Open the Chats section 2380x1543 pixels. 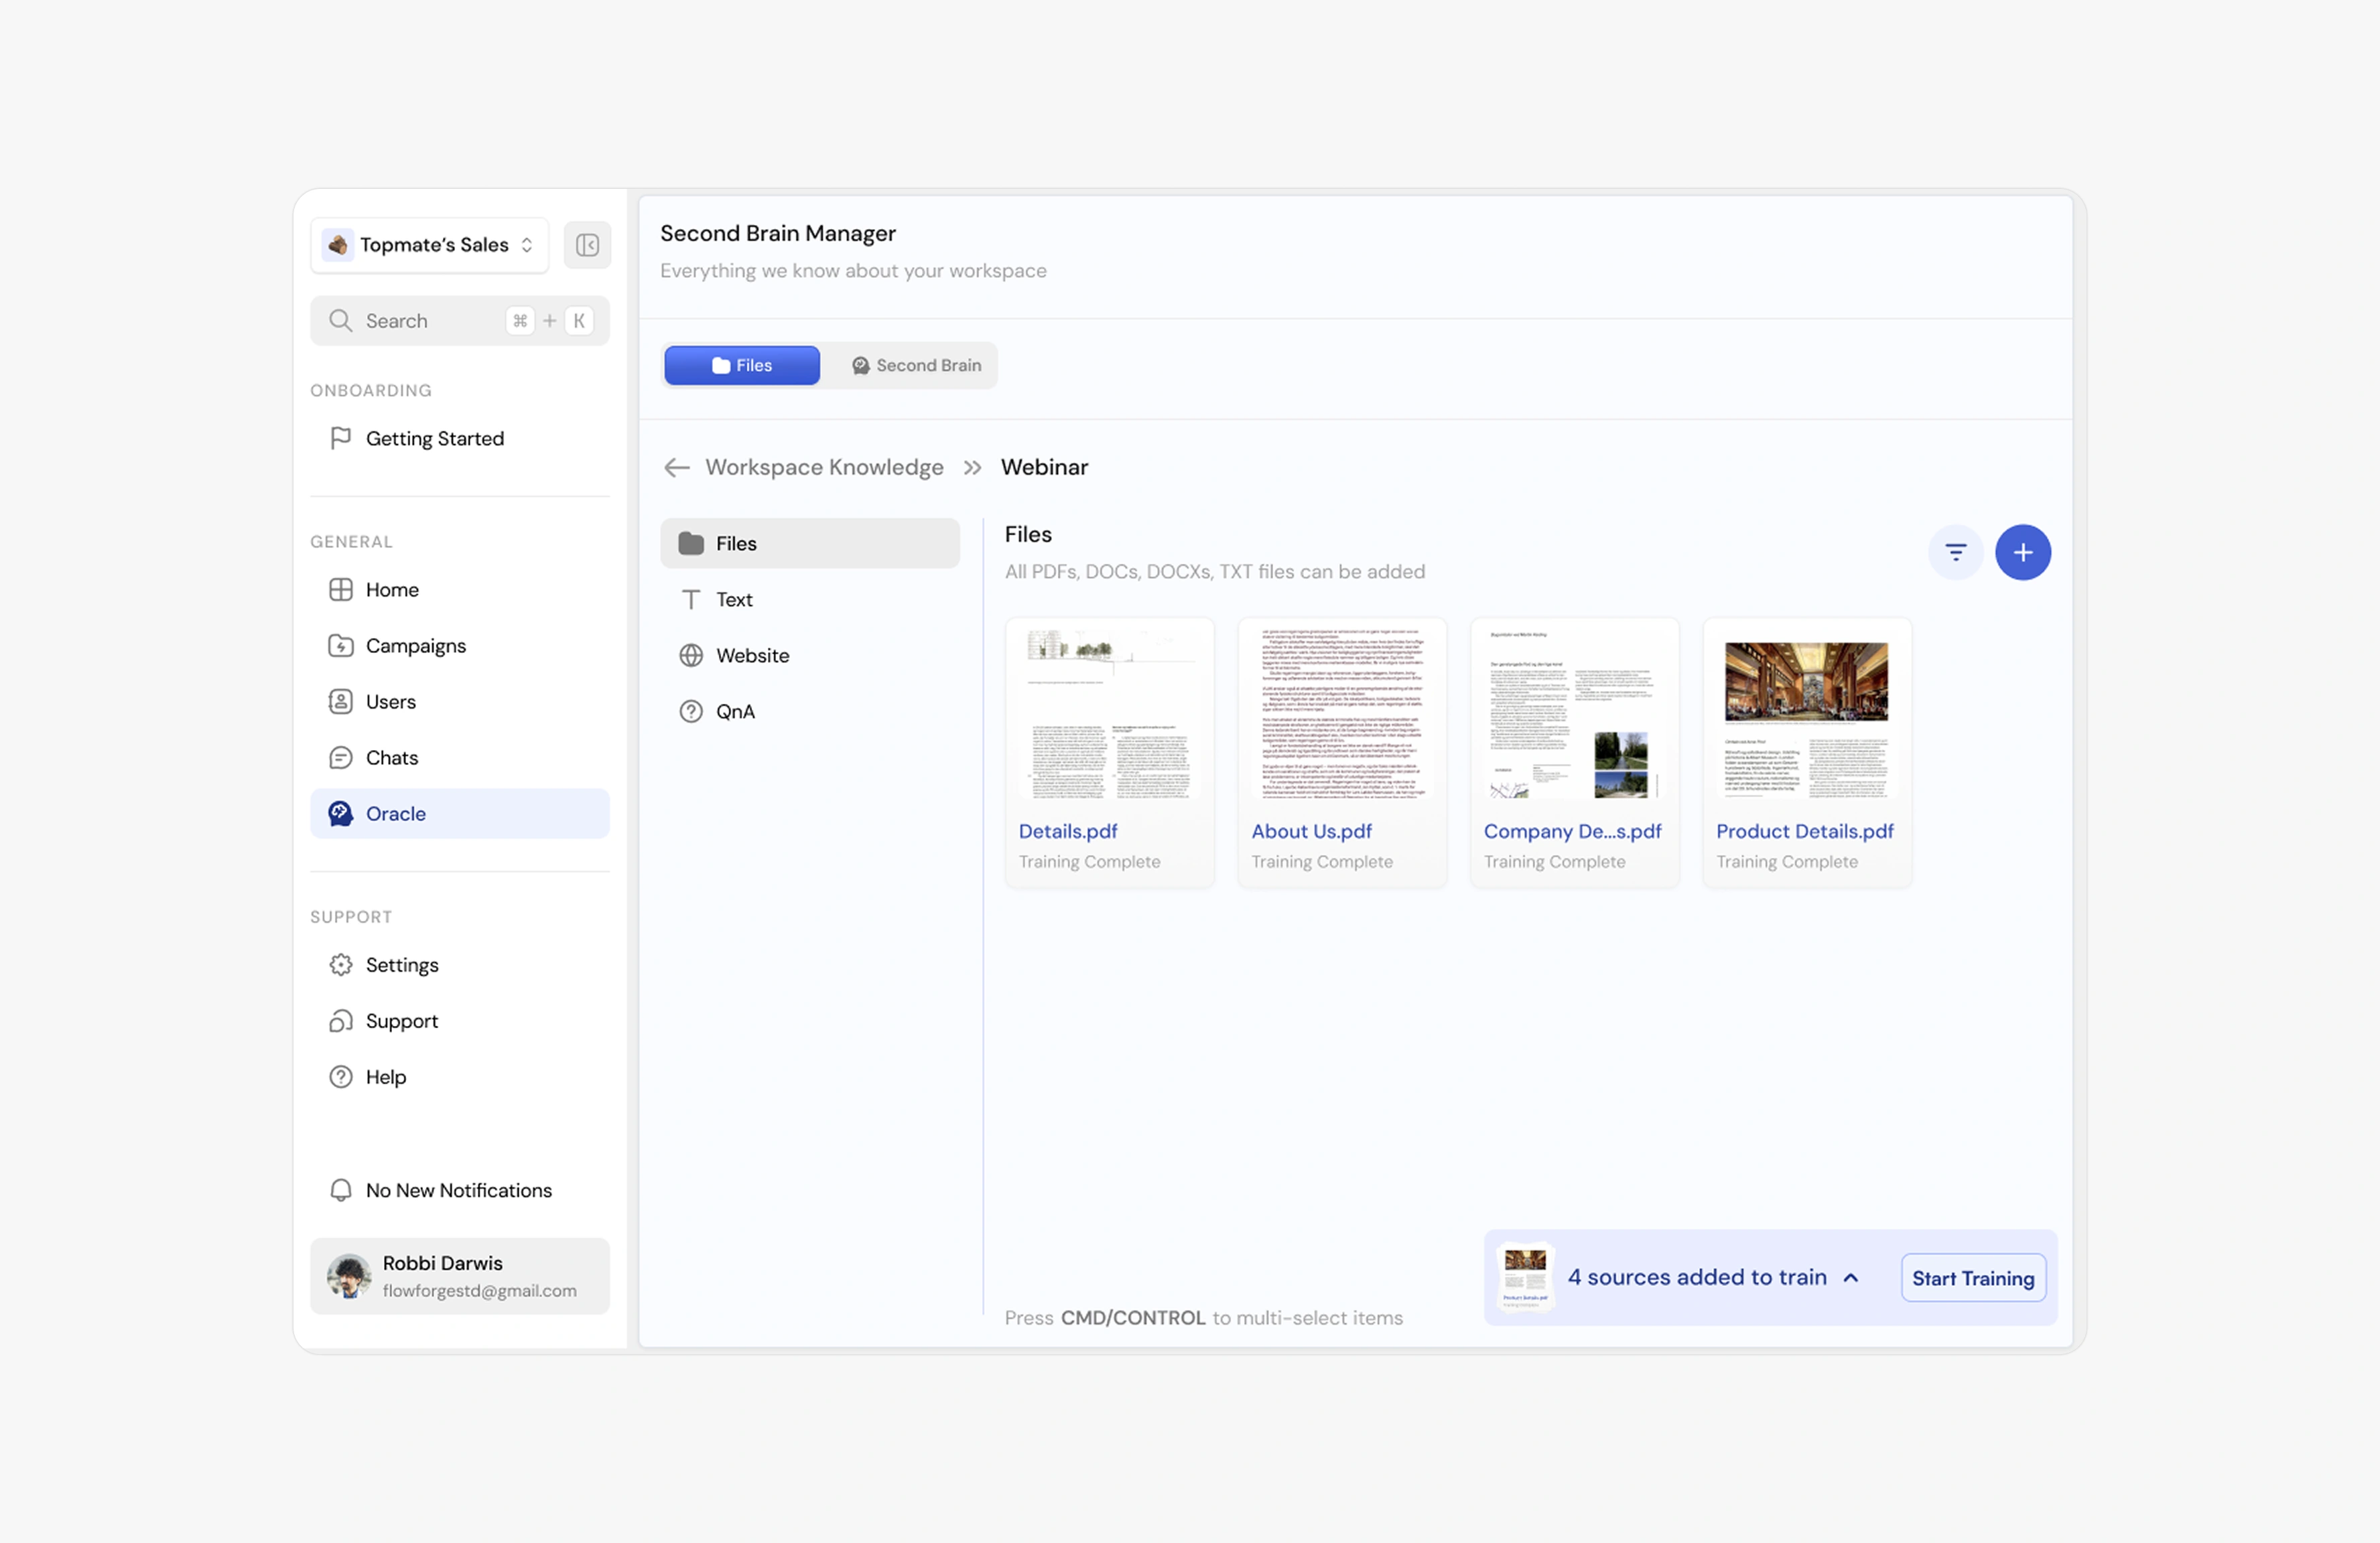point(391,757)
